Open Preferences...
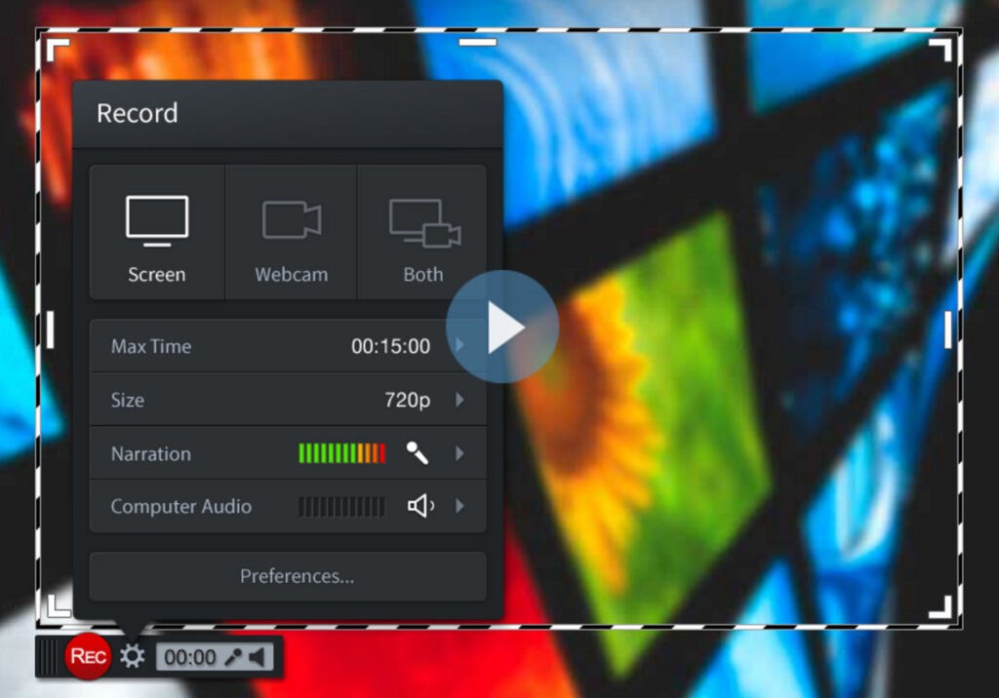The image size is (999, 698). [288, 576]
